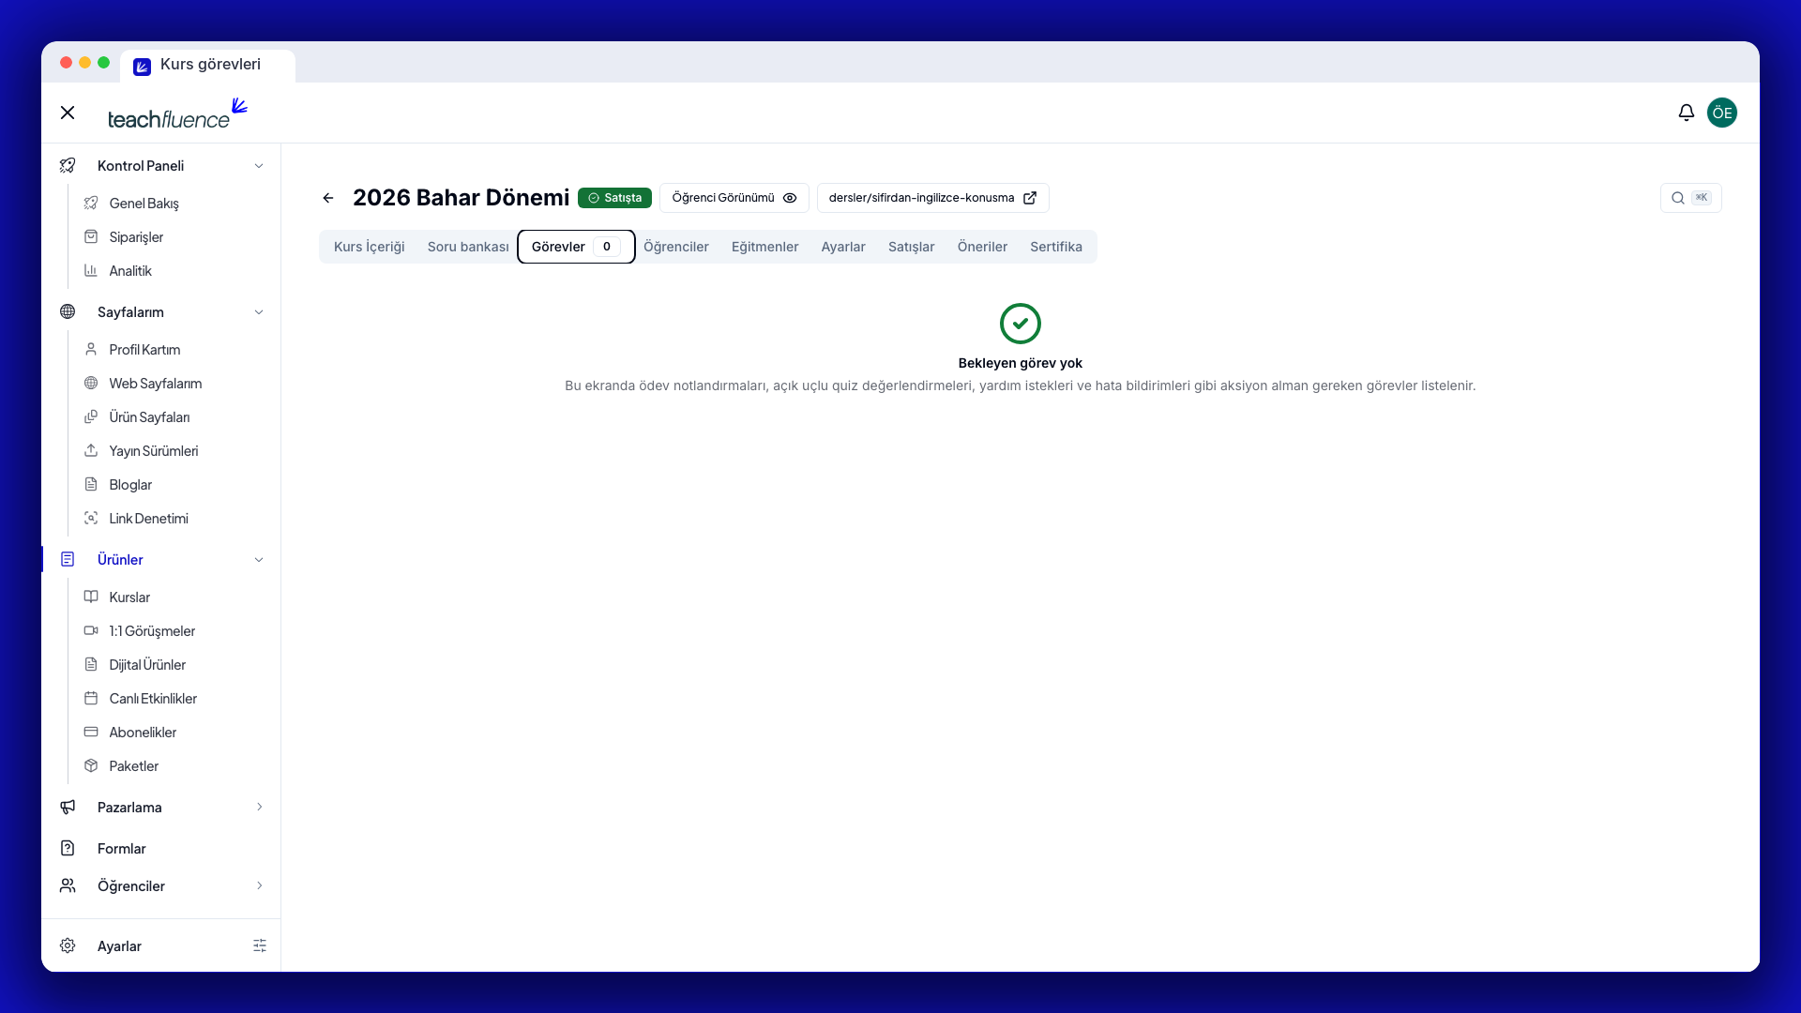Click the Ürün Sayfaları icon

pyautogui.click(x=91, y=416)
